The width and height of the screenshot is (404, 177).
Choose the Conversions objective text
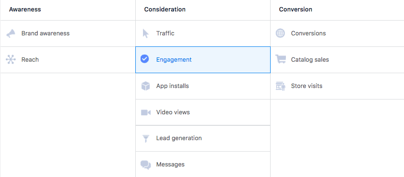point(308,33)
